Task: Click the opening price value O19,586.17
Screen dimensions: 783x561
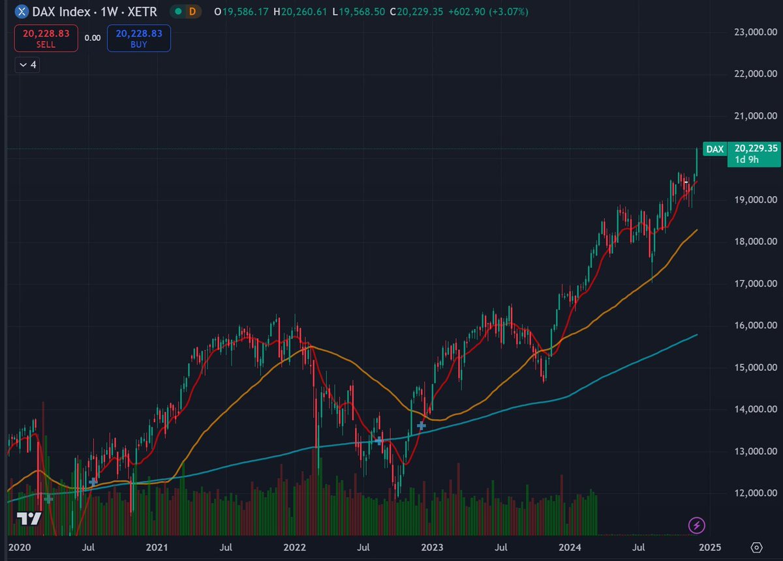Action: [x=240, y=12]
